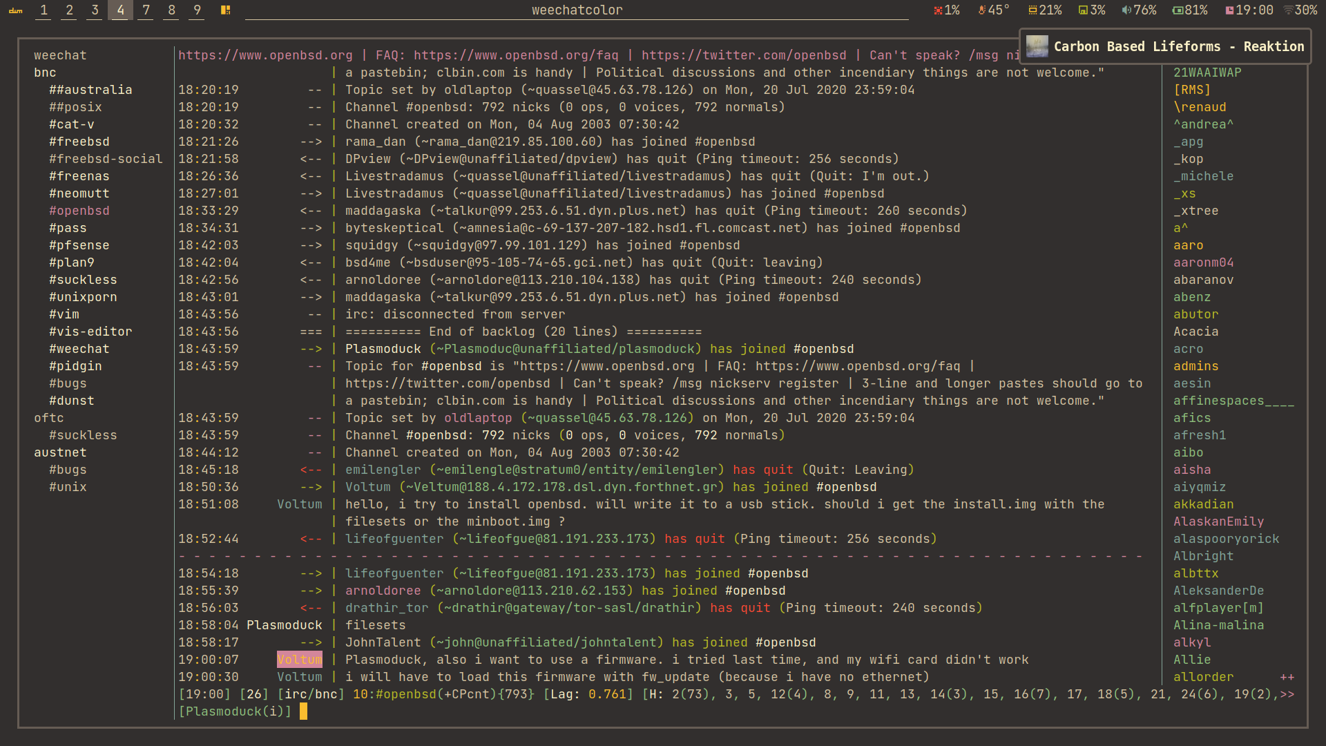Open the openbsd.org FAQ link in topic
The width and height of the screenshot is (1326, 746).
point(515,55)
